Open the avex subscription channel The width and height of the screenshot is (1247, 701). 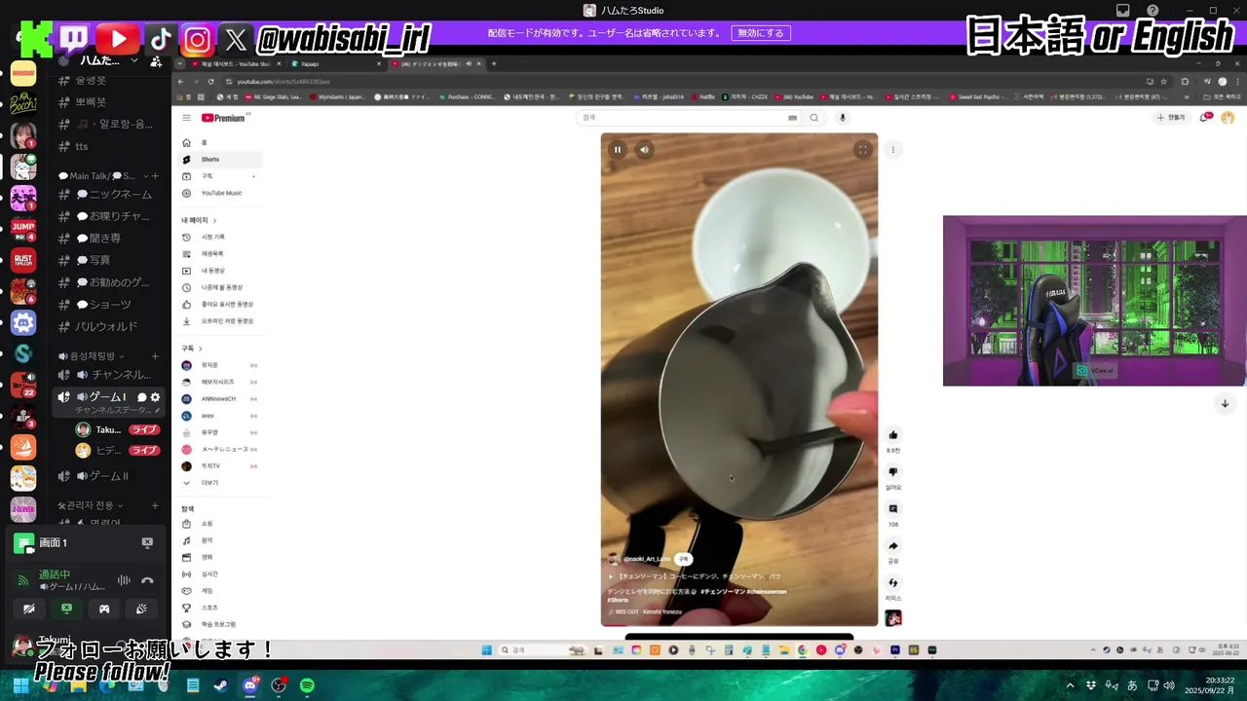pos(221,416)
